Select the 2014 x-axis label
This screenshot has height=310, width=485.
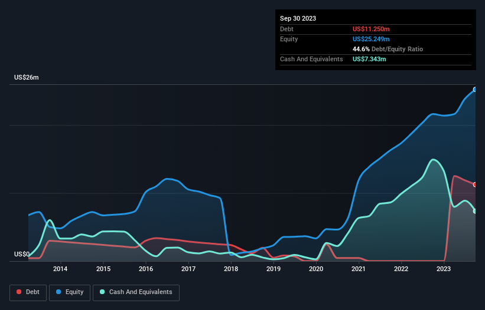60,269
